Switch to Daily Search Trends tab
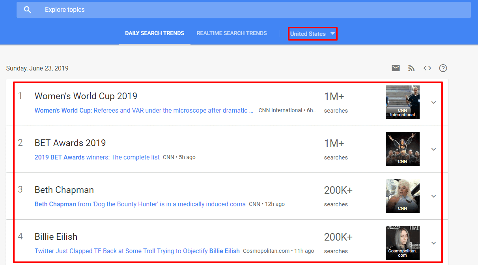 (155, 33)
